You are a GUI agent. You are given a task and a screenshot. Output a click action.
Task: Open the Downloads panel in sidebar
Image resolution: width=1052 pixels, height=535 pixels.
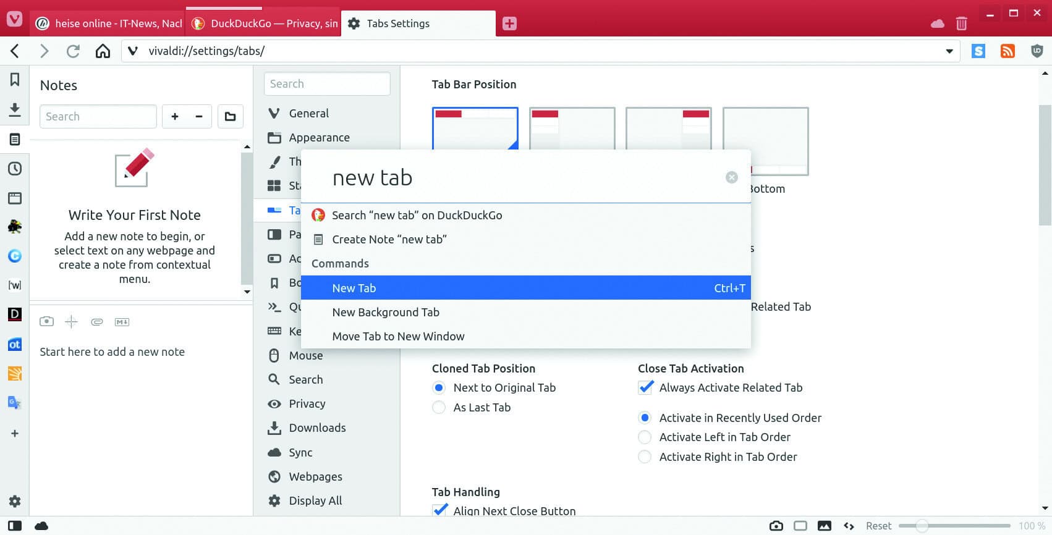click(x=15, y=109)
